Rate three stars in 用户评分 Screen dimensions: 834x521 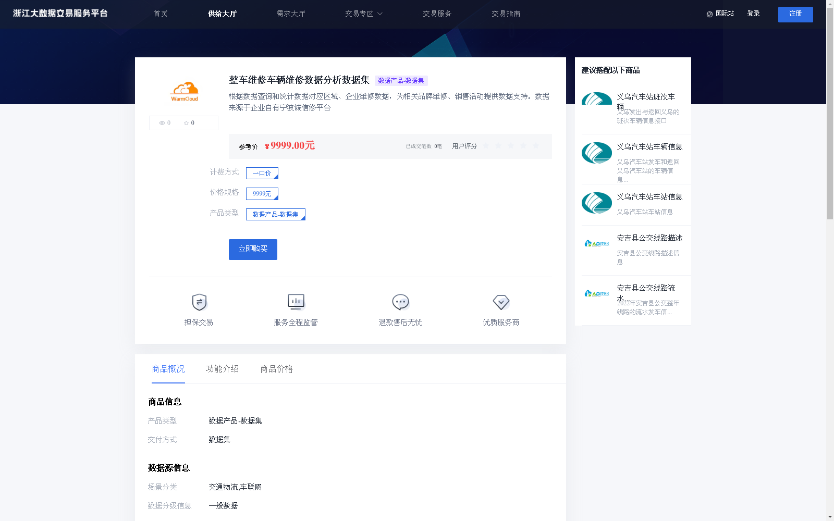pyautogui.click(x=511, y=146)
